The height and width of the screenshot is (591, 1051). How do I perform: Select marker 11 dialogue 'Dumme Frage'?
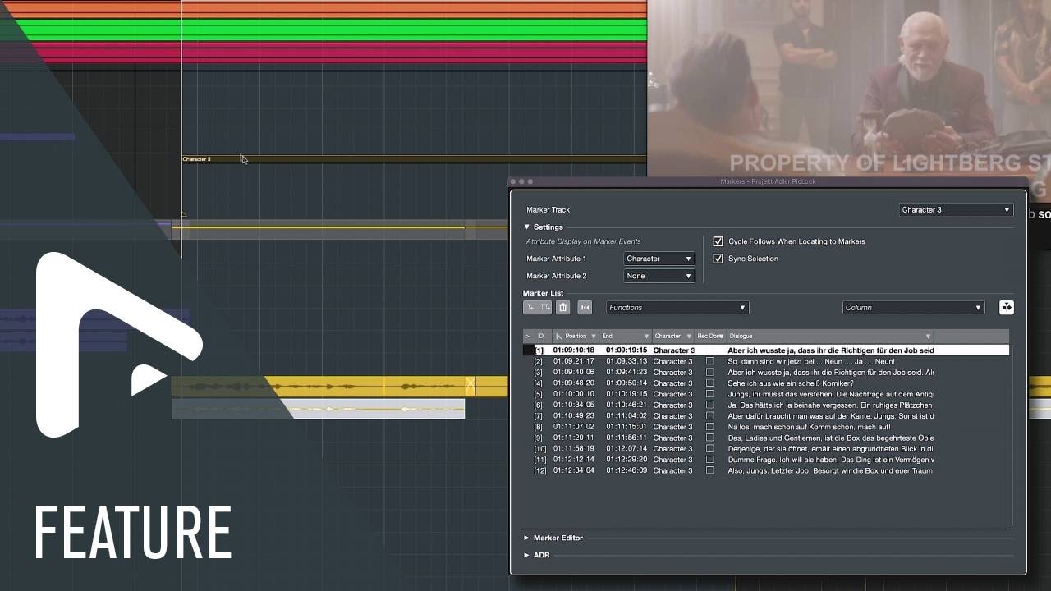(x=830, y=460)
